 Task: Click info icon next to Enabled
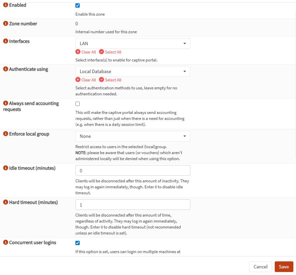(x=5, y=5)
